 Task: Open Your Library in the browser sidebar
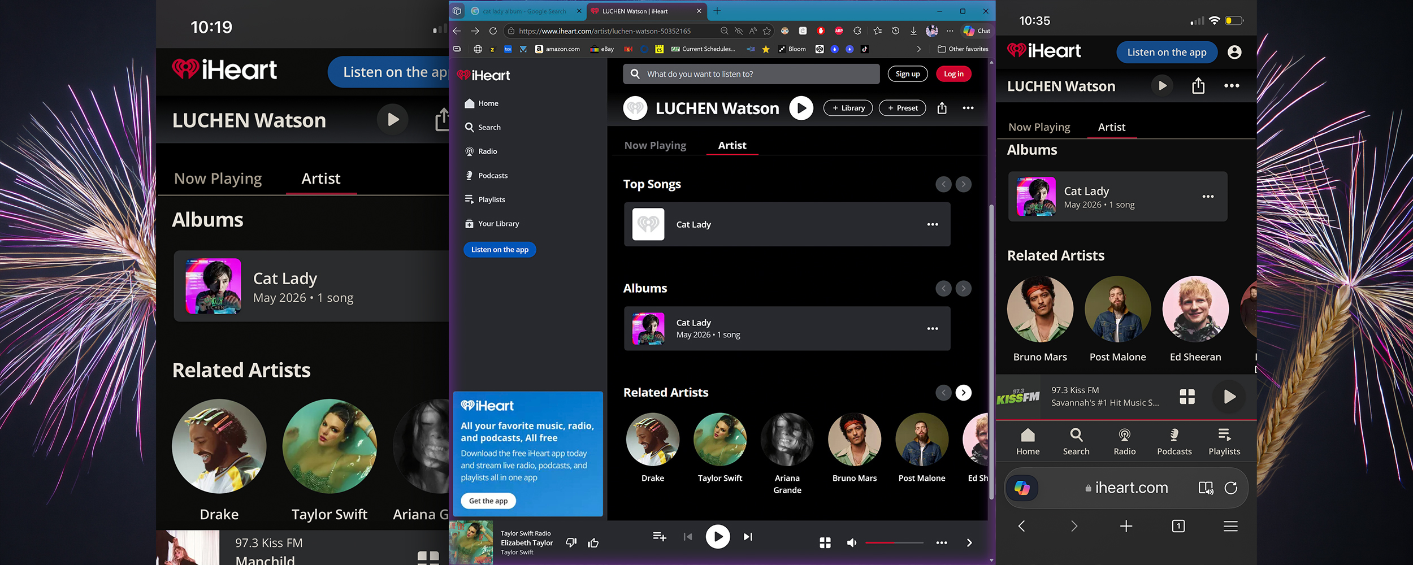492,224
